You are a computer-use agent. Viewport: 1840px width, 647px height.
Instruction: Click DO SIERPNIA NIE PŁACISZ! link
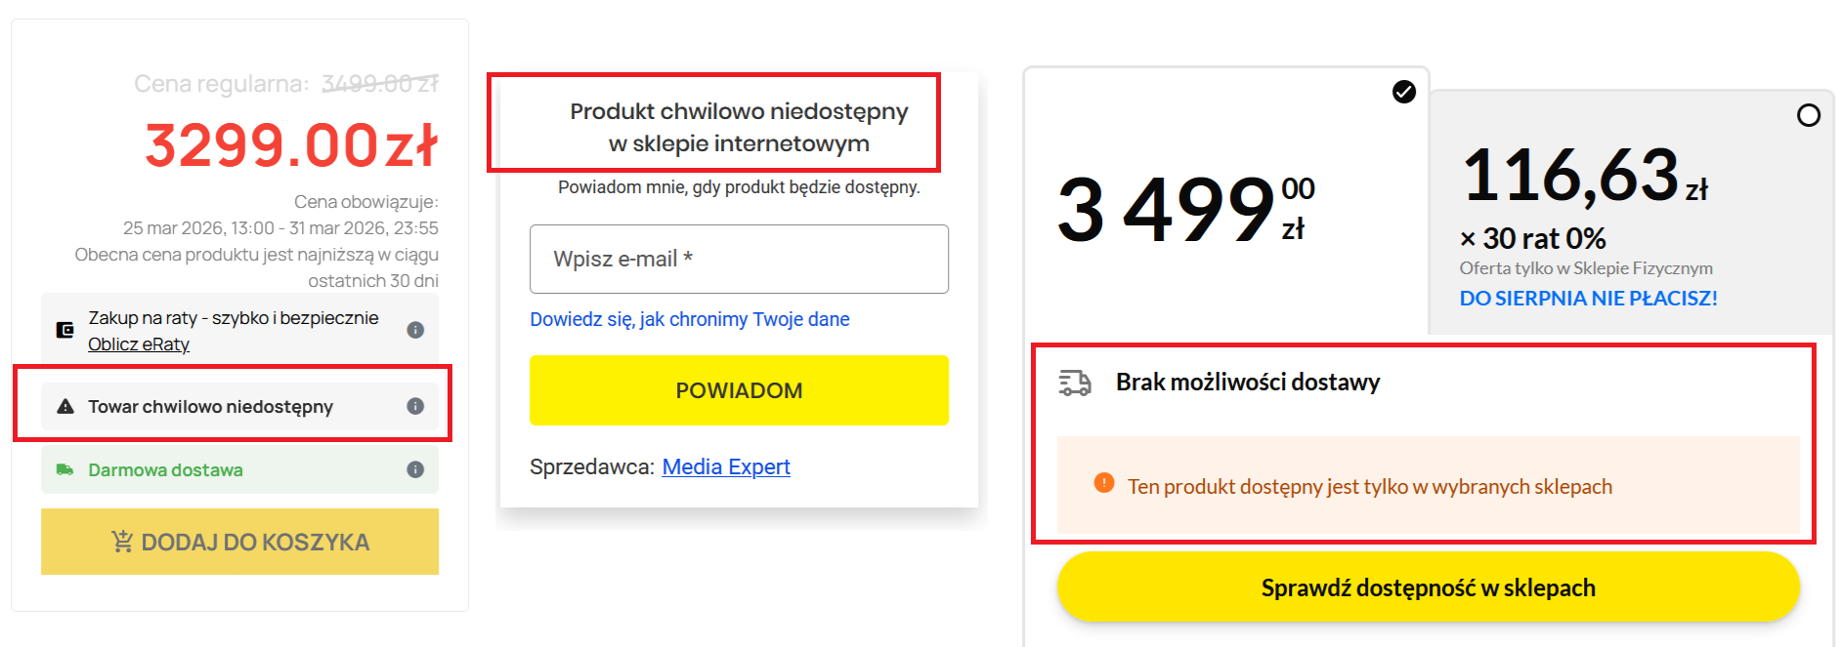[x=1588, y=299]
